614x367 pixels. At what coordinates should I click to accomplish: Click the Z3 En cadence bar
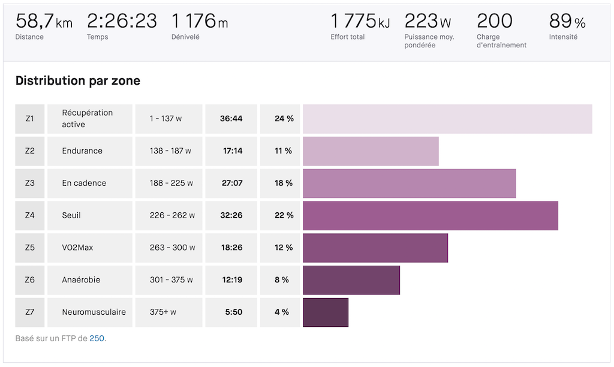(409, 183)
